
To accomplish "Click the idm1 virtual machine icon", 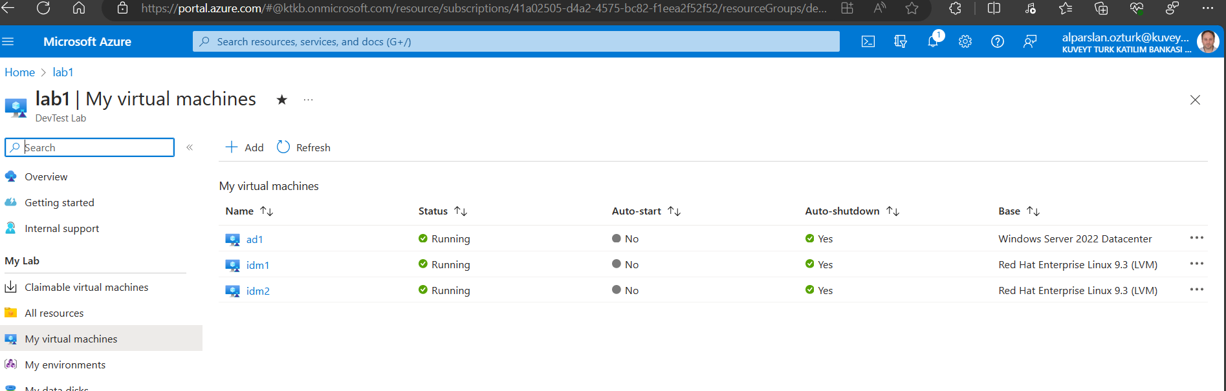I will coord(232,265).
